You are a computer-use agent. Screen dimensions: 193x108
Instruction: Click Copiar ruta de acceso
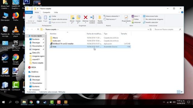(58, 19)
